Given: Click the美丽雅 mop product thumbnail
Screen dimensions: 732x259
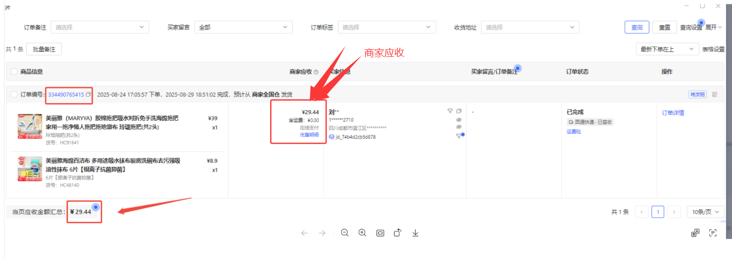Looking at the screenshot, I should pos(30,126).
